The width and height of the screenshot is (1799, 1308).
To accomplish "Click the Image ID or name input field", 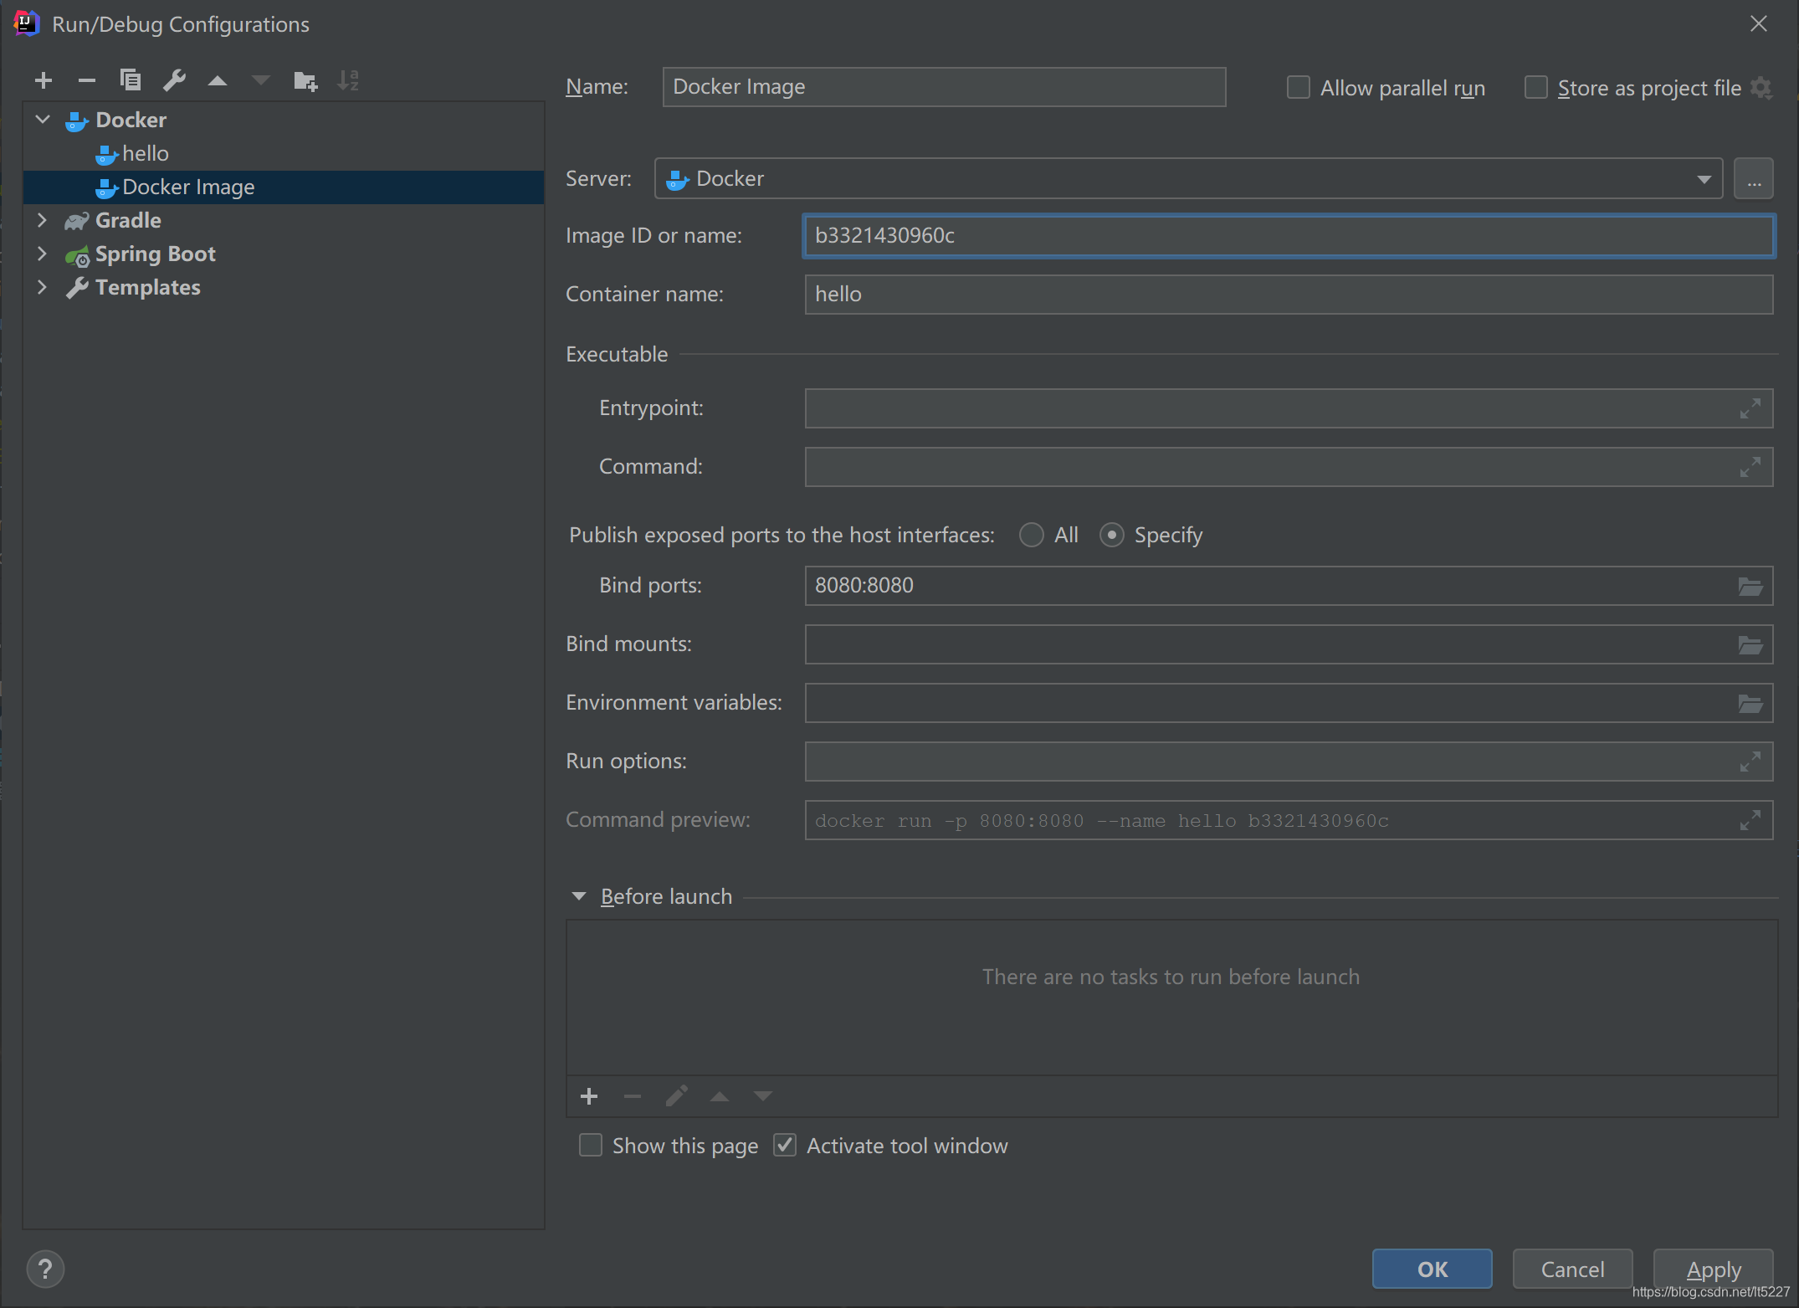I will coord(1285,236).
